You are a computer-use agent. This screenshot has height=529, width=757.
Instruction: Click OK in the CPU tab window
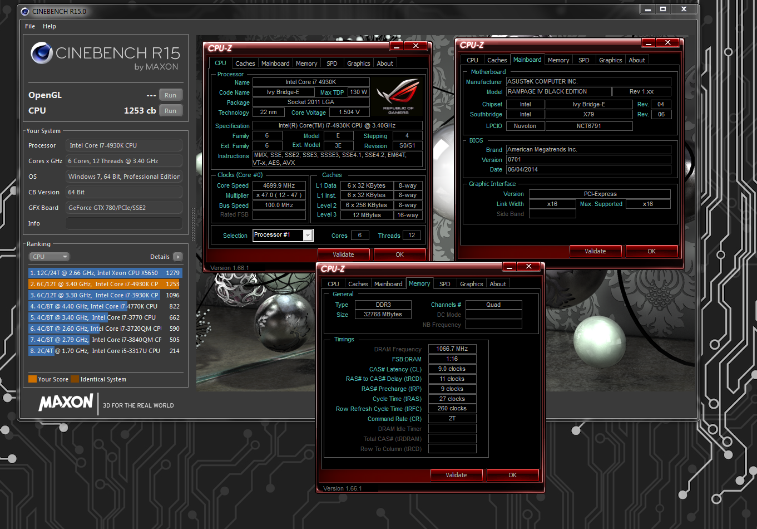(x=399, y=254)
